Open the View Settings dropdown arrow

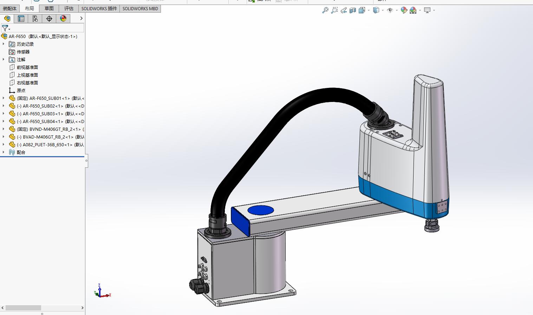[x=434, y=10]
